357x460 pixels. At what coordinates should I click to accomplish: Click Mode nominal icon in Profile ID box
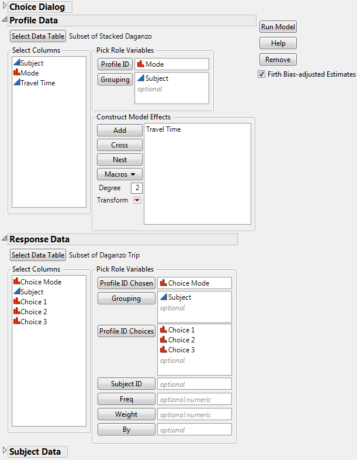tap(141, 64)
